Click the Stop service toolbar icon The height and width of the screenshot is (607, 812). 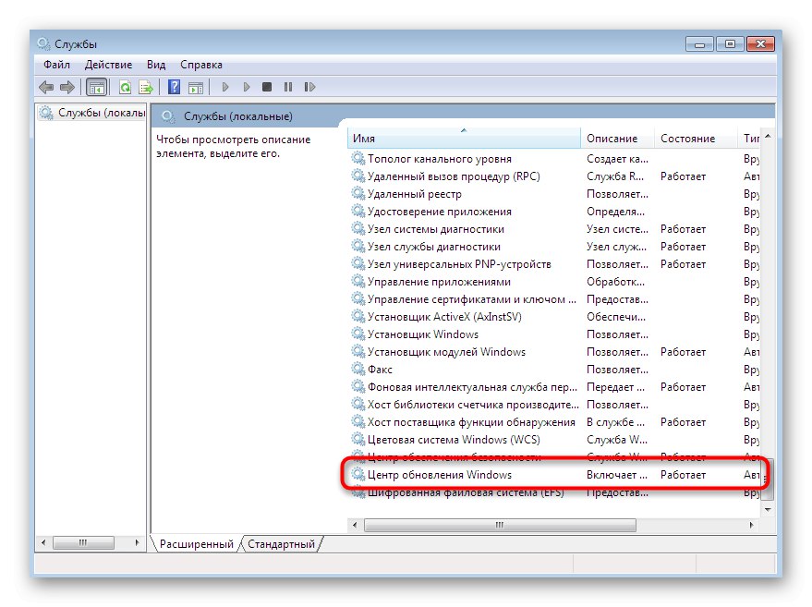[x=266, y=87]
